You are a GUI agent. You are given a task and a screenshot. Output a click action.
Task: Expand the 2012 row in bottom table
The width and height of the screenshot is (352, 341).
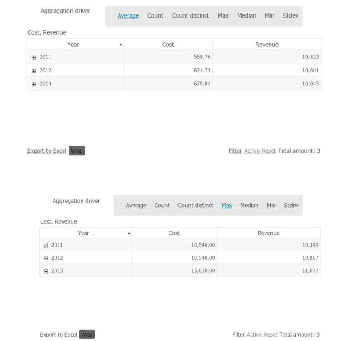pos(46,258)
